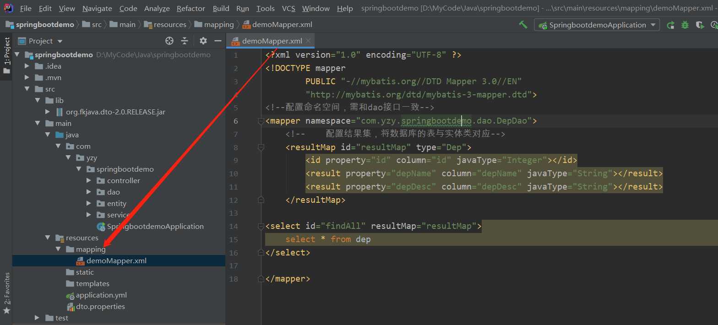The height and width of the screenshot is (325, 718).
Task: Collapse the mapping folder arrow
Action: (x=58, y=249)
